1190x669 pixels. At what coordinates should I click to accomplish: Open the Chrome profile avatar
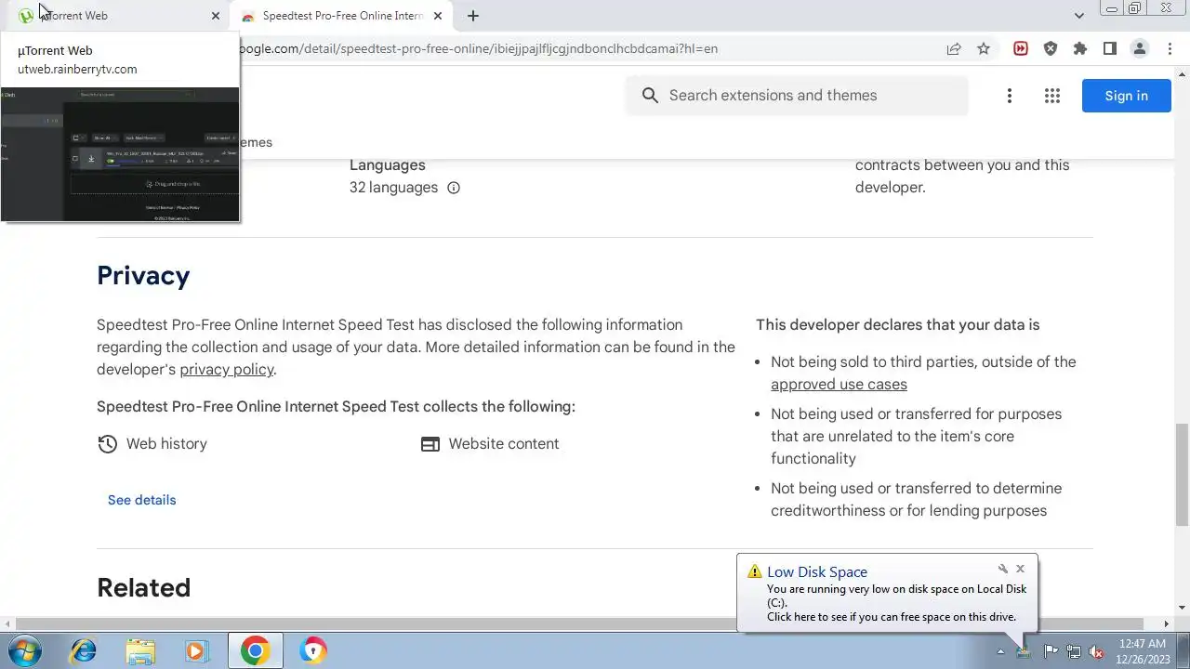click(x=1140, y=49)
